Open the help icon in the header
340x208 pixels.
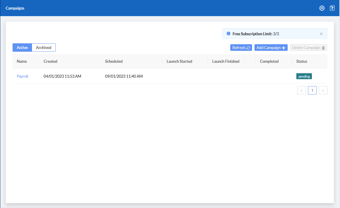click(x=332, y=8)
